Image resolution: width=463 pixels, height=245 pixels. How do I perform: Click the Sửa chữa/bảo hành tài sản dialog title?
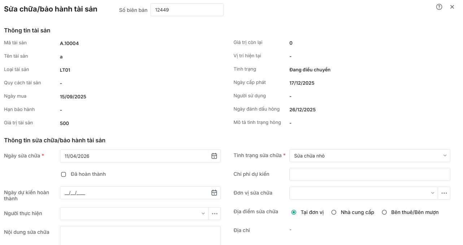(51, 9)
